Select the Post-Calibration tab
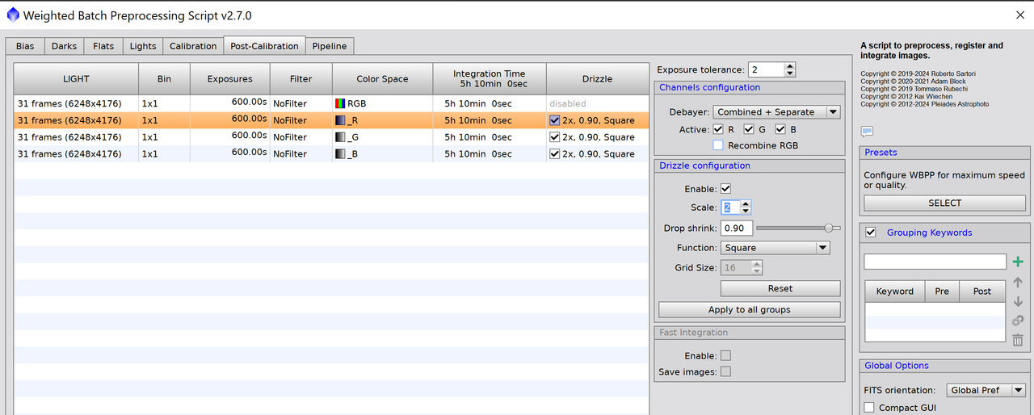Screen dimensions: 1034x415 click(264, 46)
